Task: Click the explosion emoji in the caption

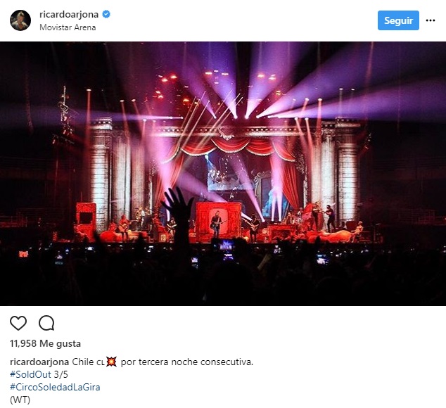Action: (111, 362)
